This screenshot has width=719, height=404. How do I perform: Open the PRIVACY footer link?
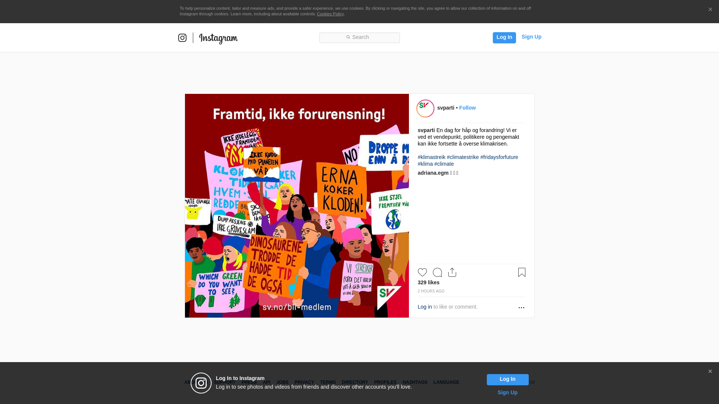point(304,382)
